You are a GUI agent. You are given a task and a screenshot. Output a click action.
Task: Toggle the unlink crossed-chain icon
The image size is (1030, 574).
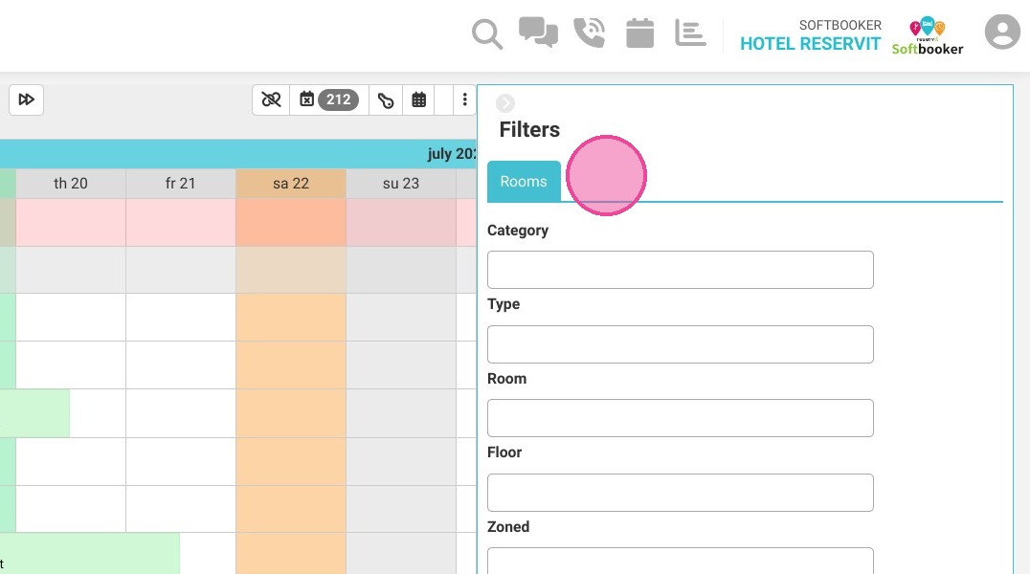click(x=271, y=99)
